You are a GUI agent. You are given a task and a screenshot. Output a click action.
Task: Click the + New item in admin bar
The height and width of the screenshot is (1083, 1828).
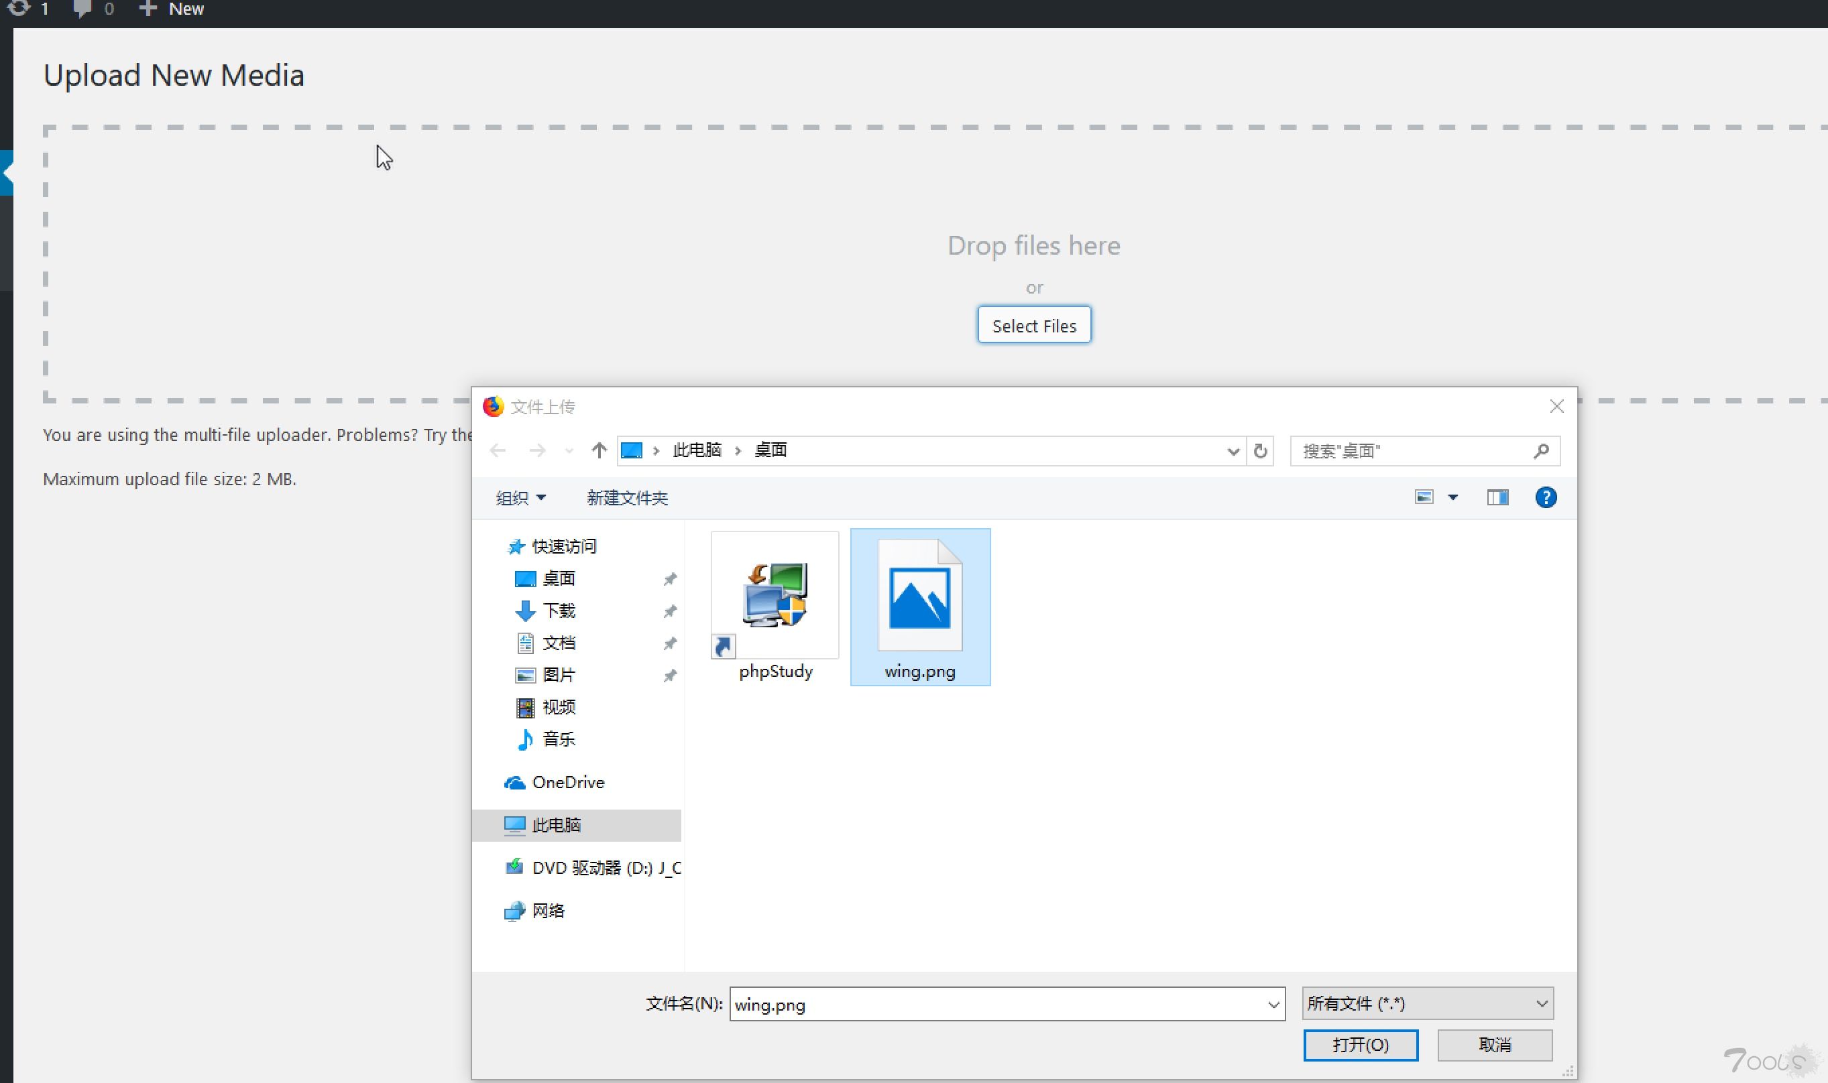[172, 9]
